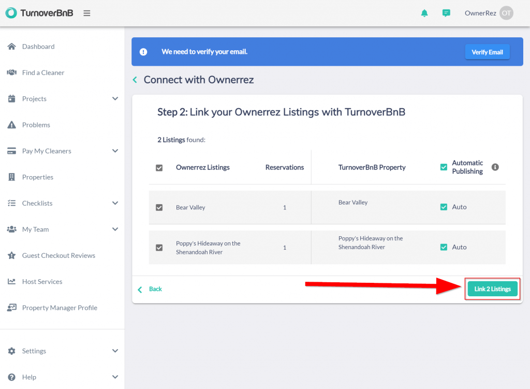530x389 pixels.
Task: Click the Help question mark icon
Action: [x=12, y=377]
